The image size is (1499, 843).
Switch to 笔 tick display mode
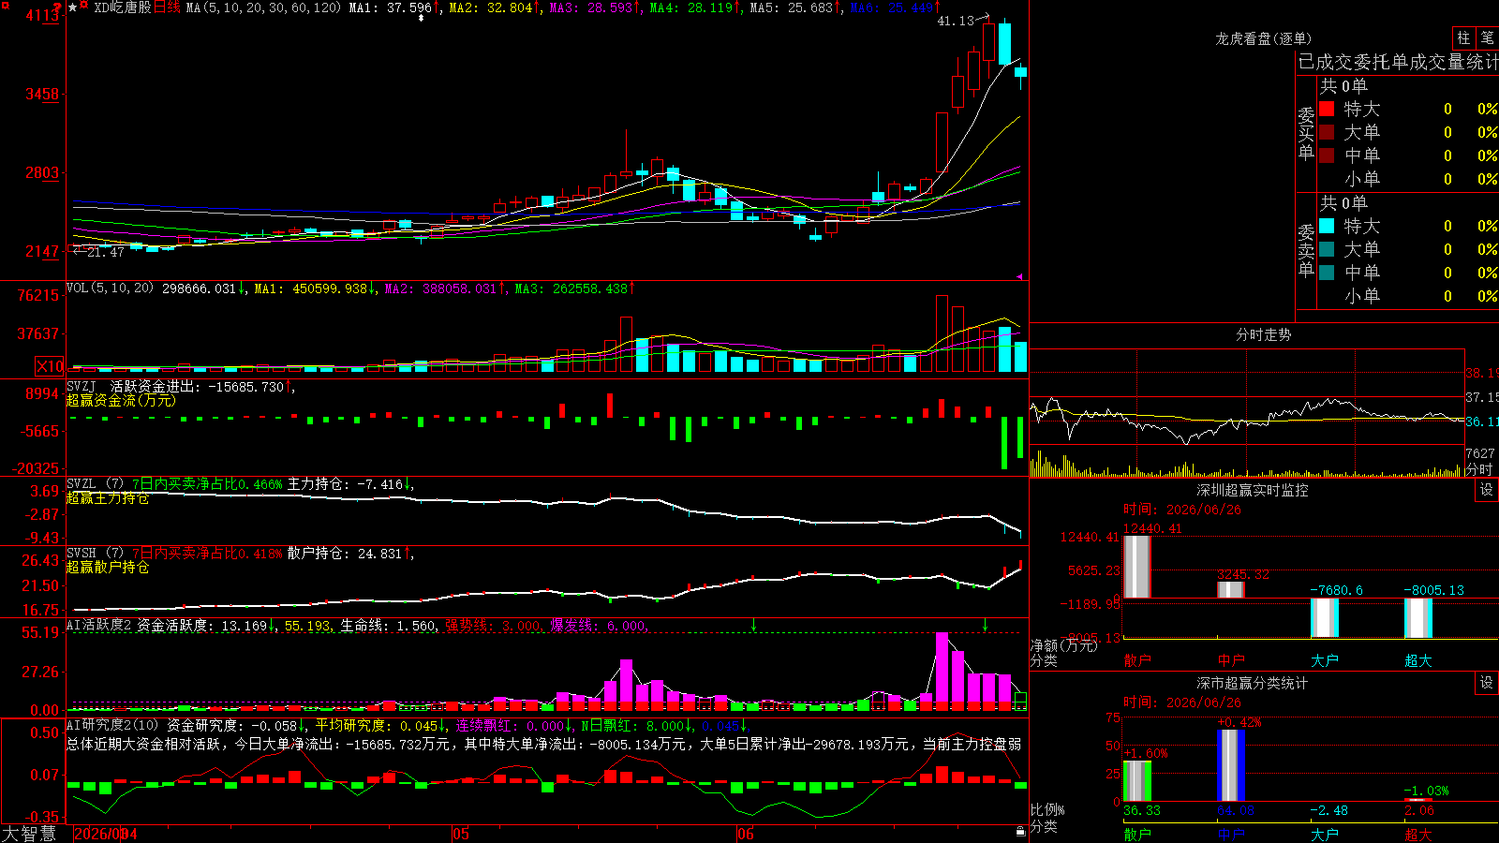pos(1488,38)
